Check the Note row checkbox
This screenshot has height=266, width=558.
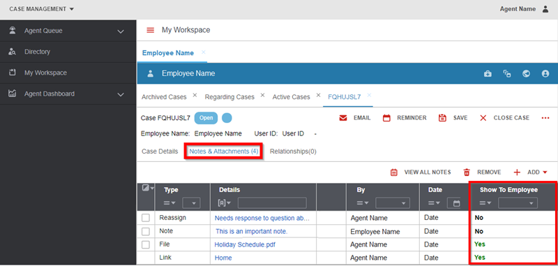tap(146, 232)
